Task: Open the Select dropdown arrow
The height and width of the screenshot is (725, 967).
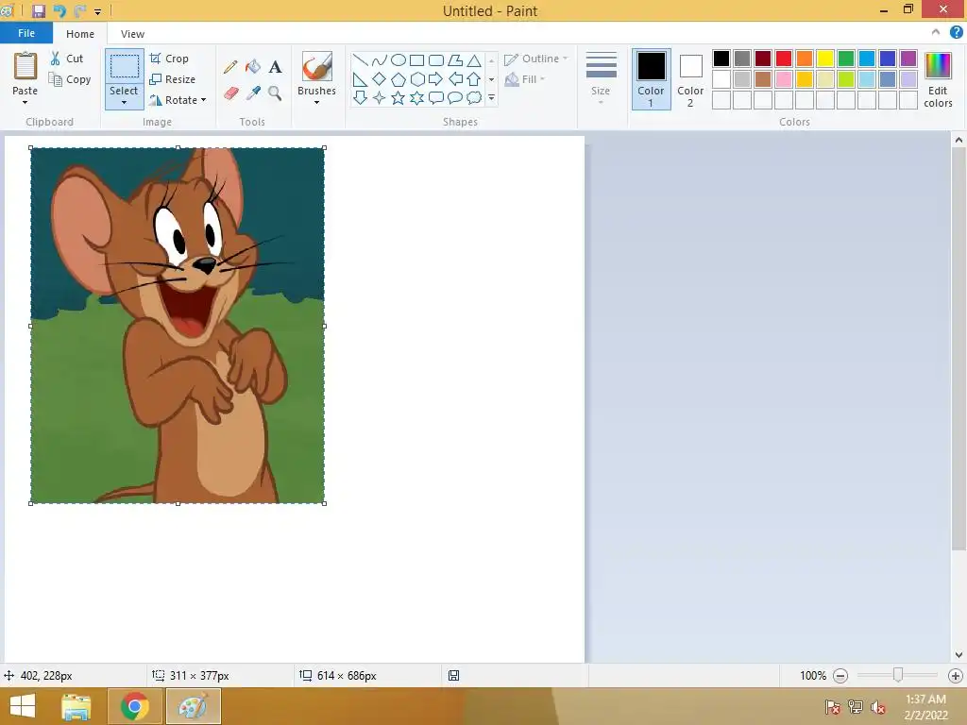Action: (124, 103)
